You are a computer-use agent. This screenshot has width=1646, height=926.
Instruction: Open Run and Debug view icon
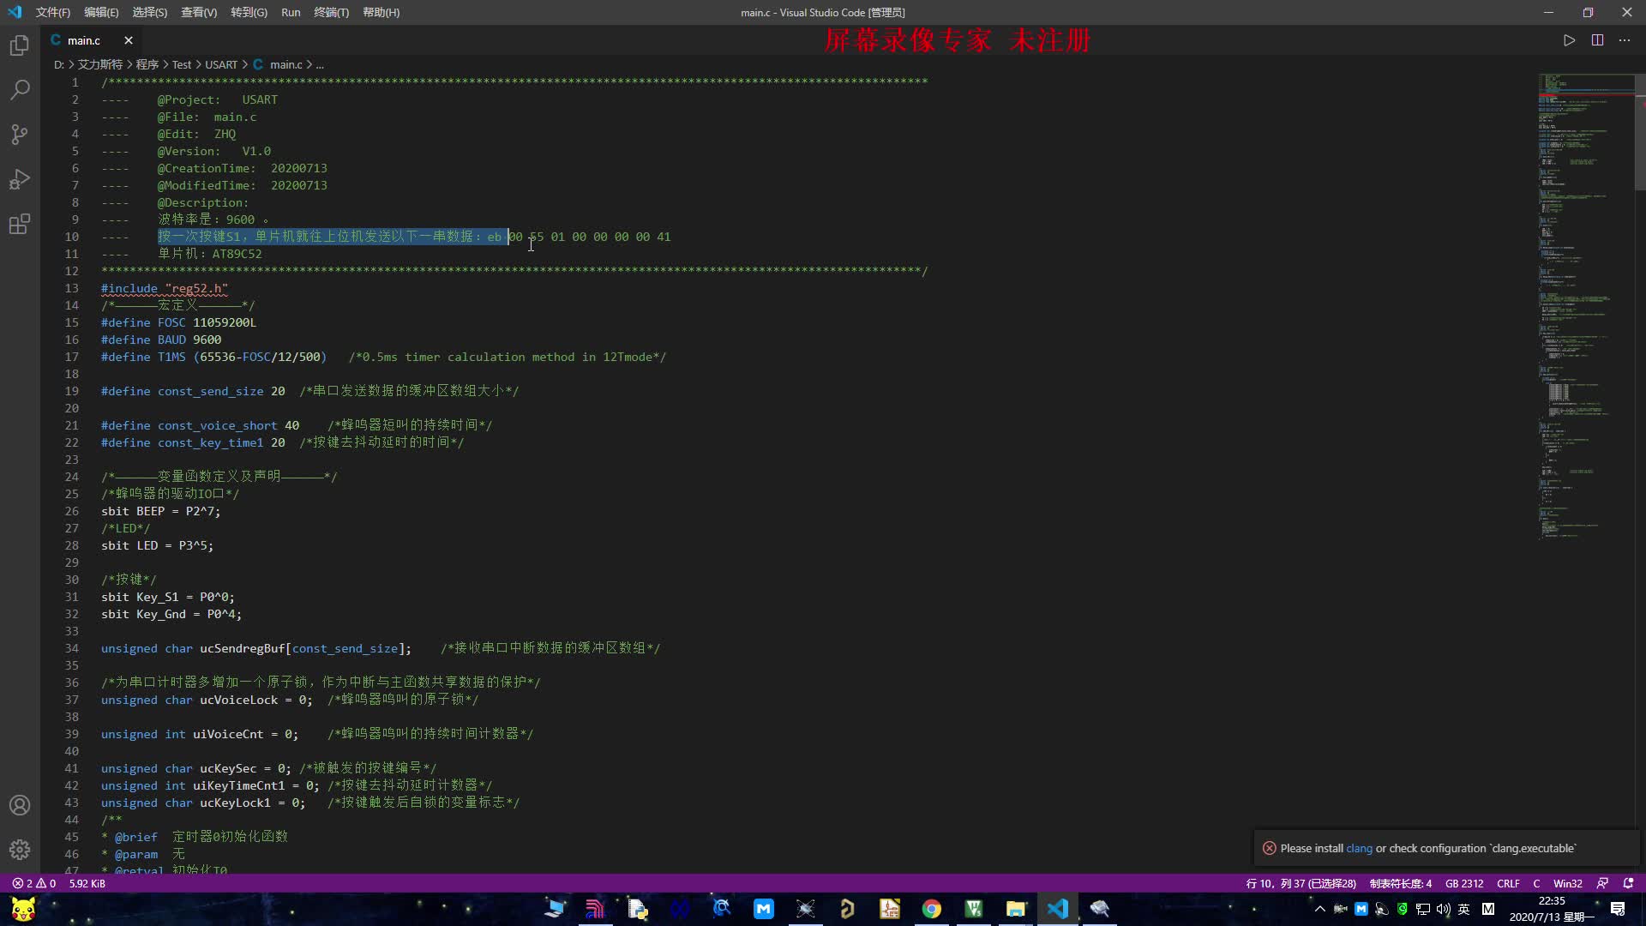pos(20,179)
